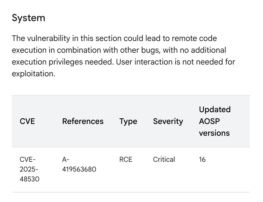Click the Critical severity cell

[164, 159]
